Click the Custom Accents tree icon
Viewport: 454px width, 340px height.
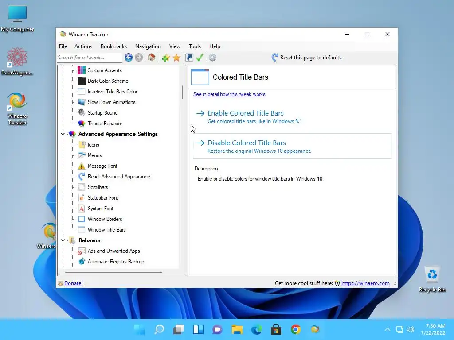click(x=82, y=70)
